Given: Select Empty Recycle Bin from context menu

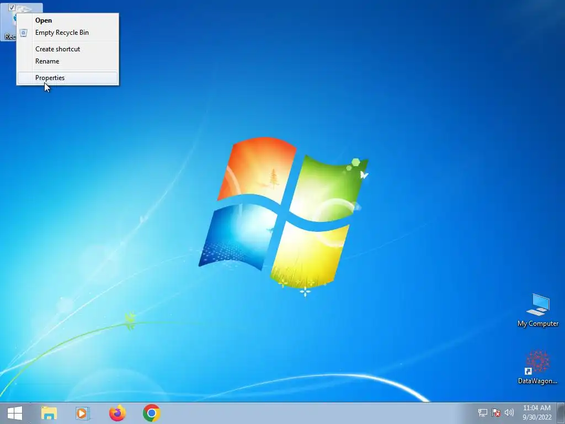Looking at the screenshot, I should point(67,33).
